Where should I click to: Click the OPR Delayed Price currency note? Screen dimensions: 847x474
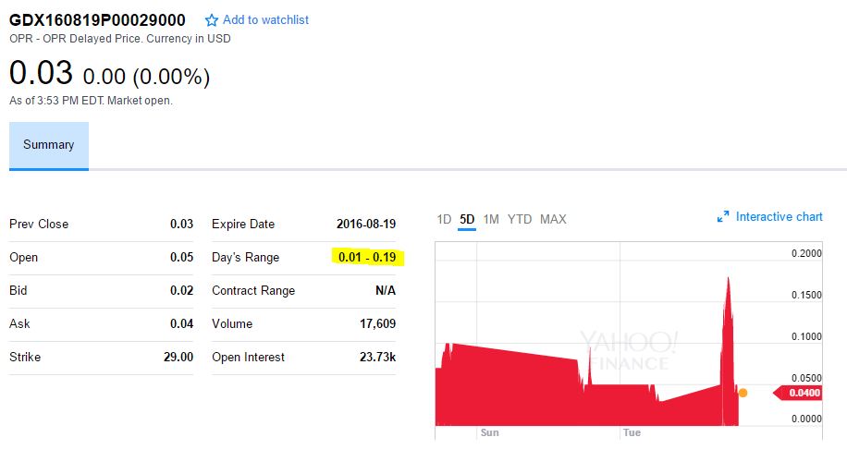point(120,39)
